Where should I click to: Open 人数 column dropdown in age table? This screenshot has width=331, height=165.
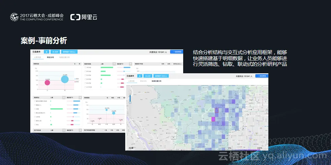pyautogui.click(x=114, y=64)
